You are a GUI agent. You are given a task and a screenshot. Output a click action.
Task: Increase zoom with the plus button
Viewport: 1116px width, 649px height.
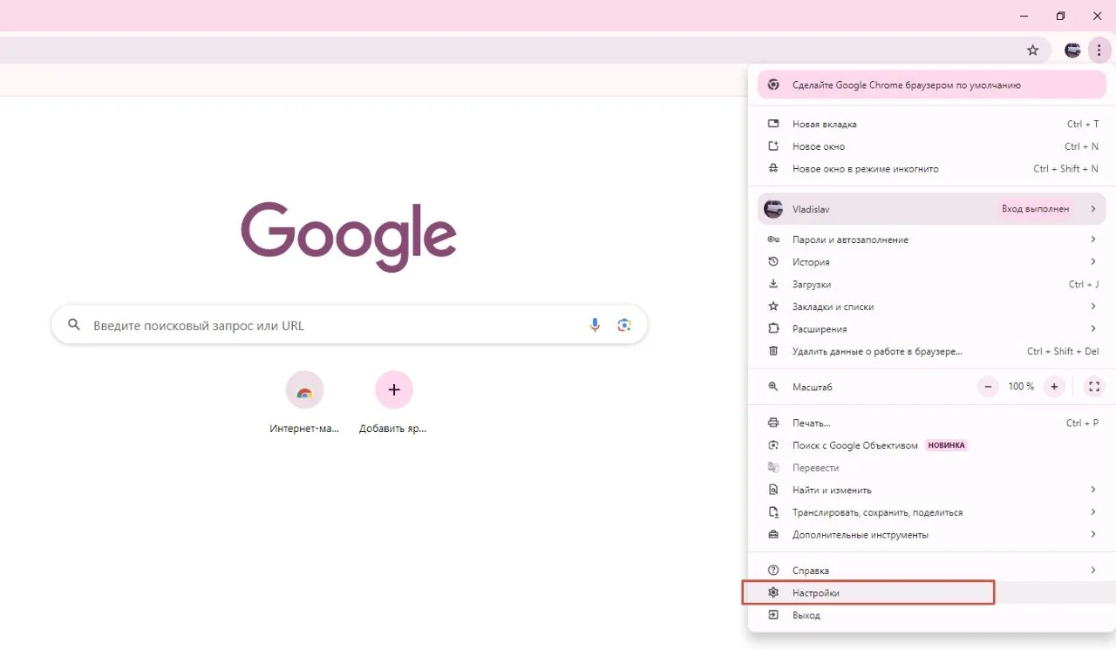(x=1054, y=387)
